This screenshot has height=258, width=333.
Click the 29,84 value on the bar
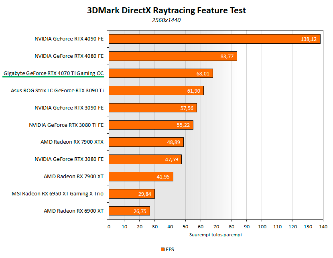(145, 194)
